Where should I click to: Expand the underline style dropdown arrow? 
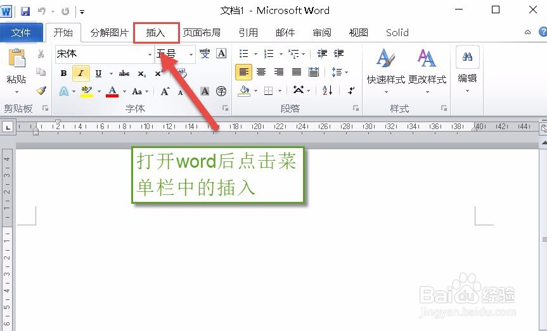tap(111, 73)
